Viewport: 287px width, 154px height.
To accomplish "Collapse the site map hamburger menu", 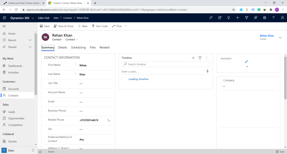I will (x=4, y=26).
